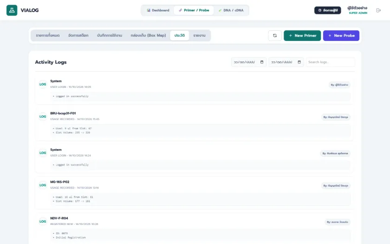The image size is (390, 244).
Task: Open calendar picker of second date field
Action: tap(299, 62)
